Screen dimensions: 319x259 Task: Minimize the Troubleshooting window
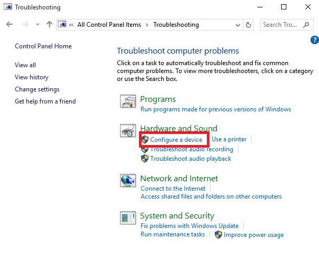[x=260, y=7]
